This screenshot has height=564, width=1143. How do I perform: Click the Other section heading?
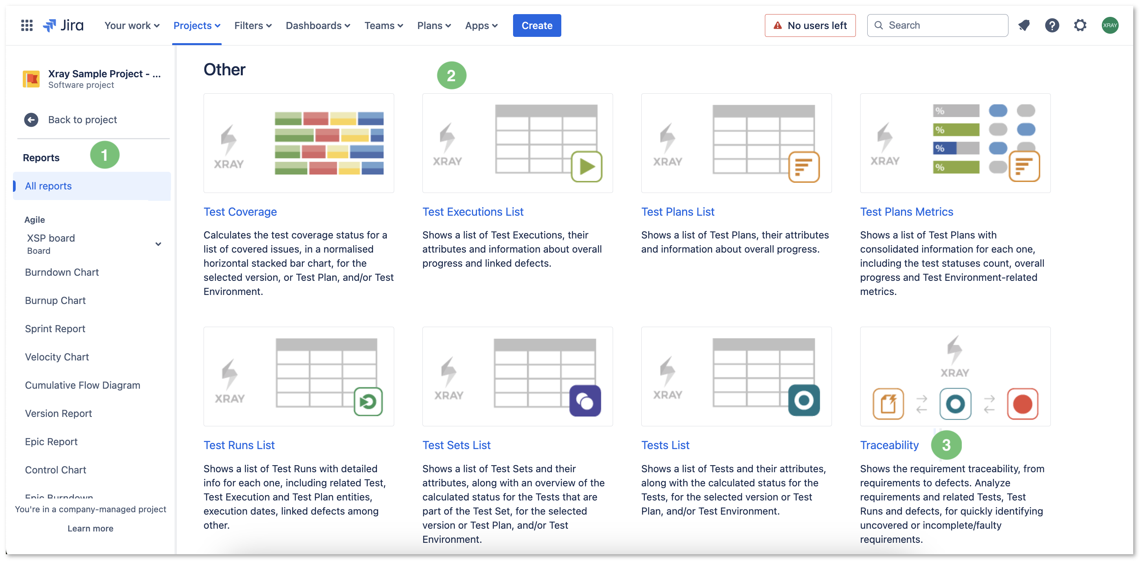[224, 70]
